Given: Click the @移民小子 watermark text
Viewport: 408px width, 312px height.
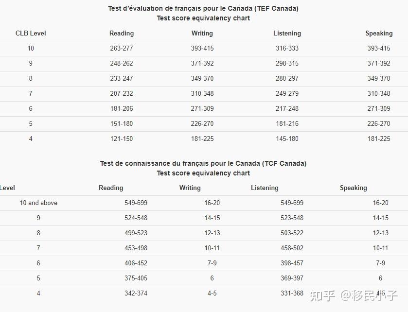Looking at the screenshot, I should [369, 295].
